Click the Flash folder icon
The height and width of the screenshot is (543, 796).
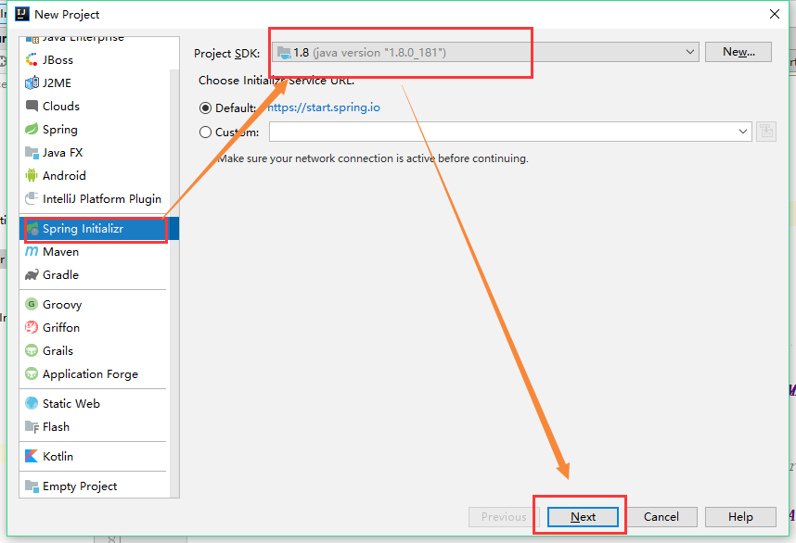(x=32, y=427)
